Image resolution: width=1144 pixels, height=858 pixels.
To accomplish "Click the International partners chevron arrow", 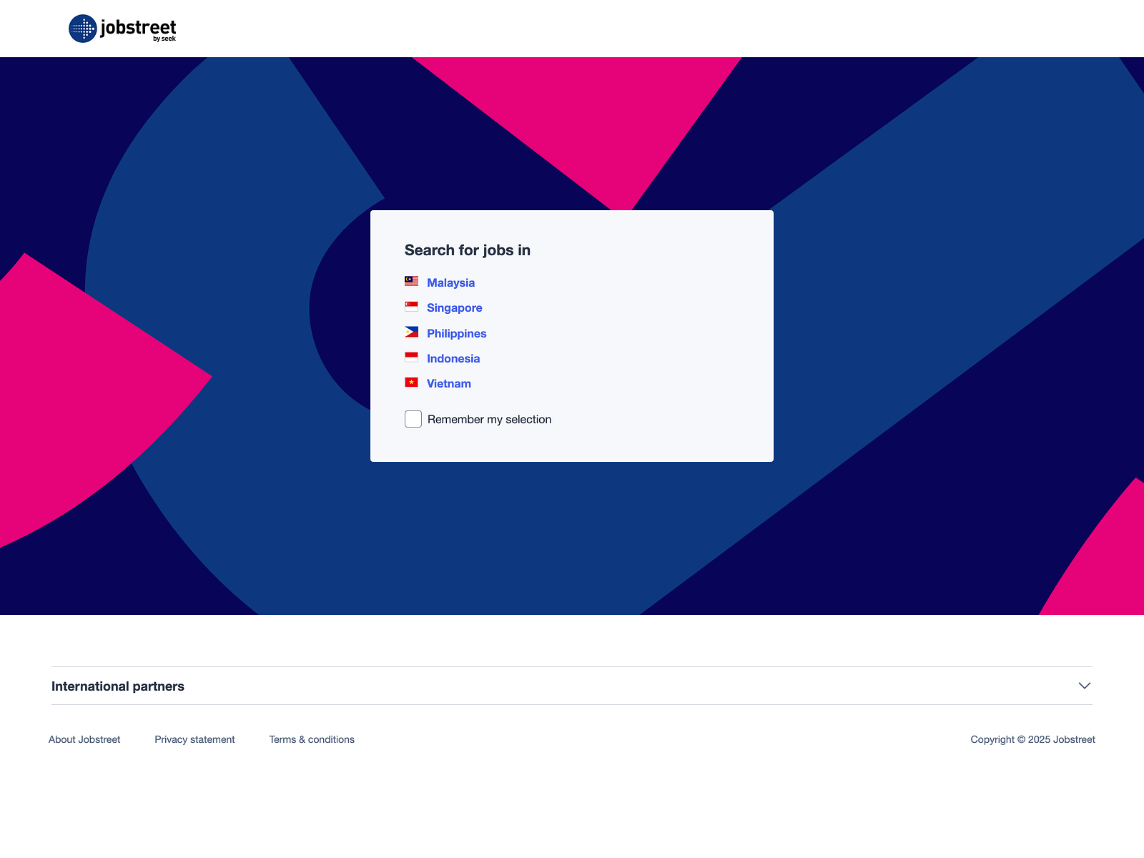I will 1085,686.
